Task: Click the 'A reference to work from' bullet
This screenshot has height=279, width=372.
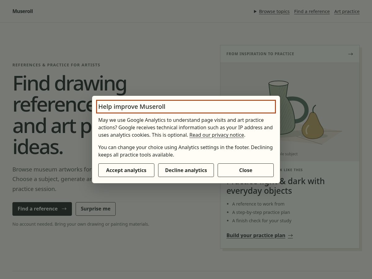Action: (x=258, y=204)
